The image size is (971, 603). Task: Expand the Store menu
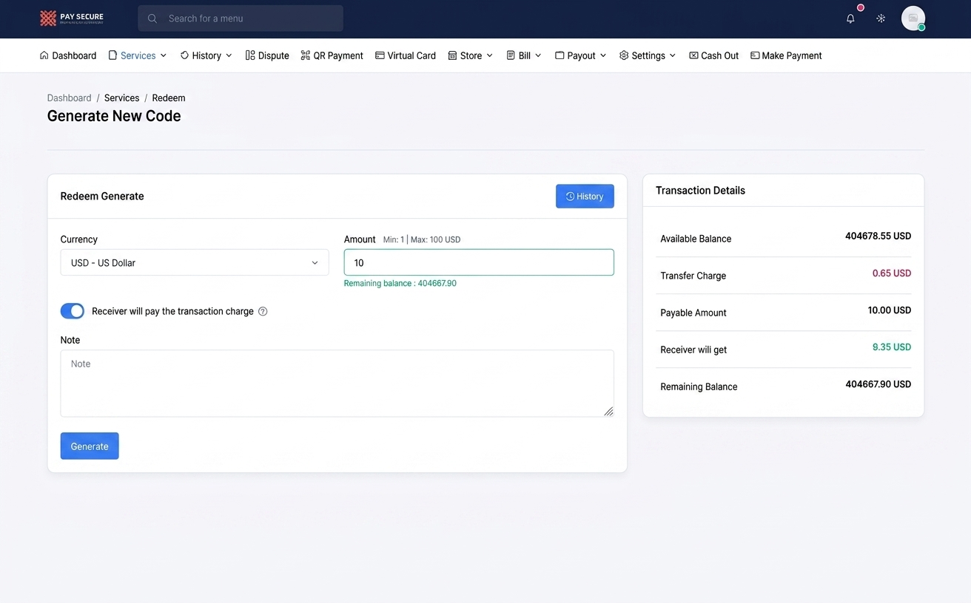click(471, 55)
